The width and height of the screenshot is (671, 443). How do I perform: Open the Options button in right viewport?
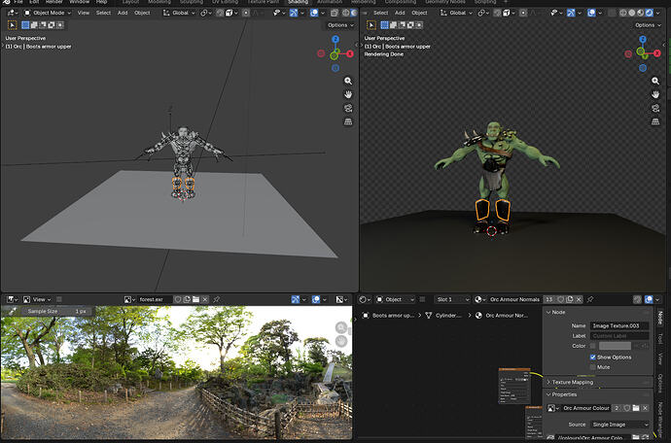click(648, 25)
